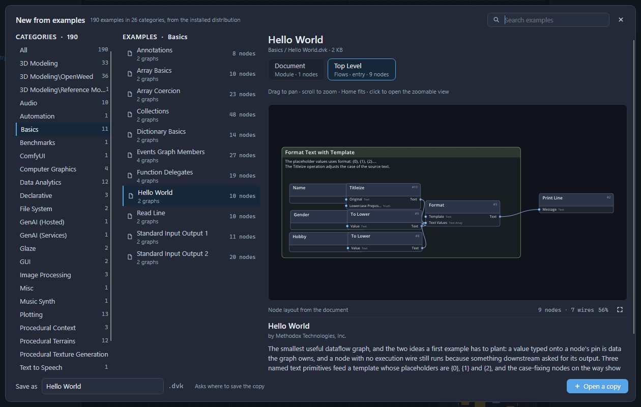
Task: Open the Audio category
Action: point(64,103)
